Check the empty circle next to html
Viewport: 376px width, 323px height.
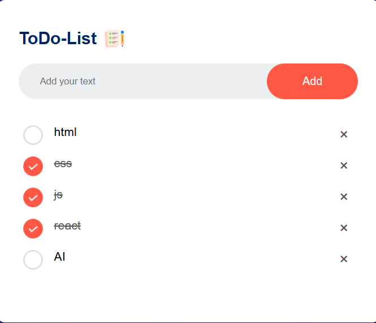(33, 135)
